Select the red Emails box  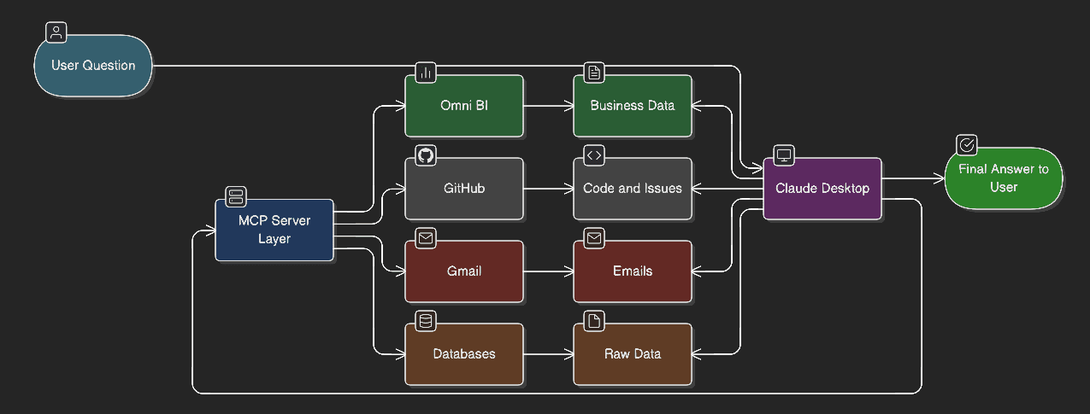pyautogui.click(x=633, y=271)
